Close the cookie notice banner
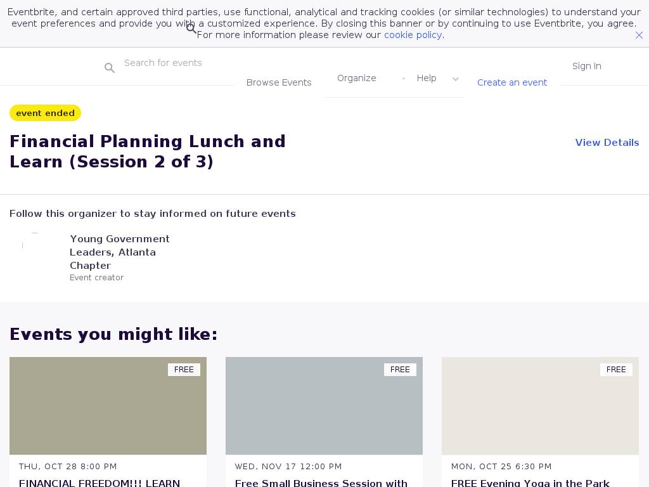Viewport: 649px width, 487px height. tap(639, 36)
